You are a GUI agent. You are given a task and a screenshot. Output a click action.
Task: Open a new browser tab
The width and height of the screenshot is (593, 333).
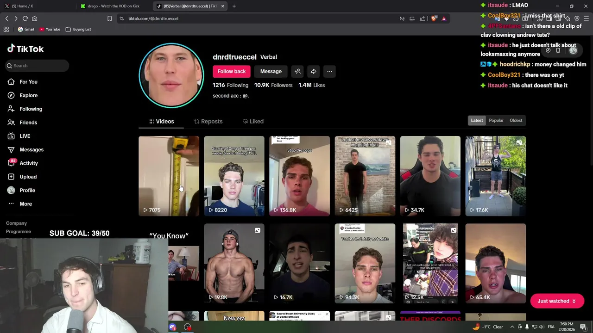click(234, 6)
